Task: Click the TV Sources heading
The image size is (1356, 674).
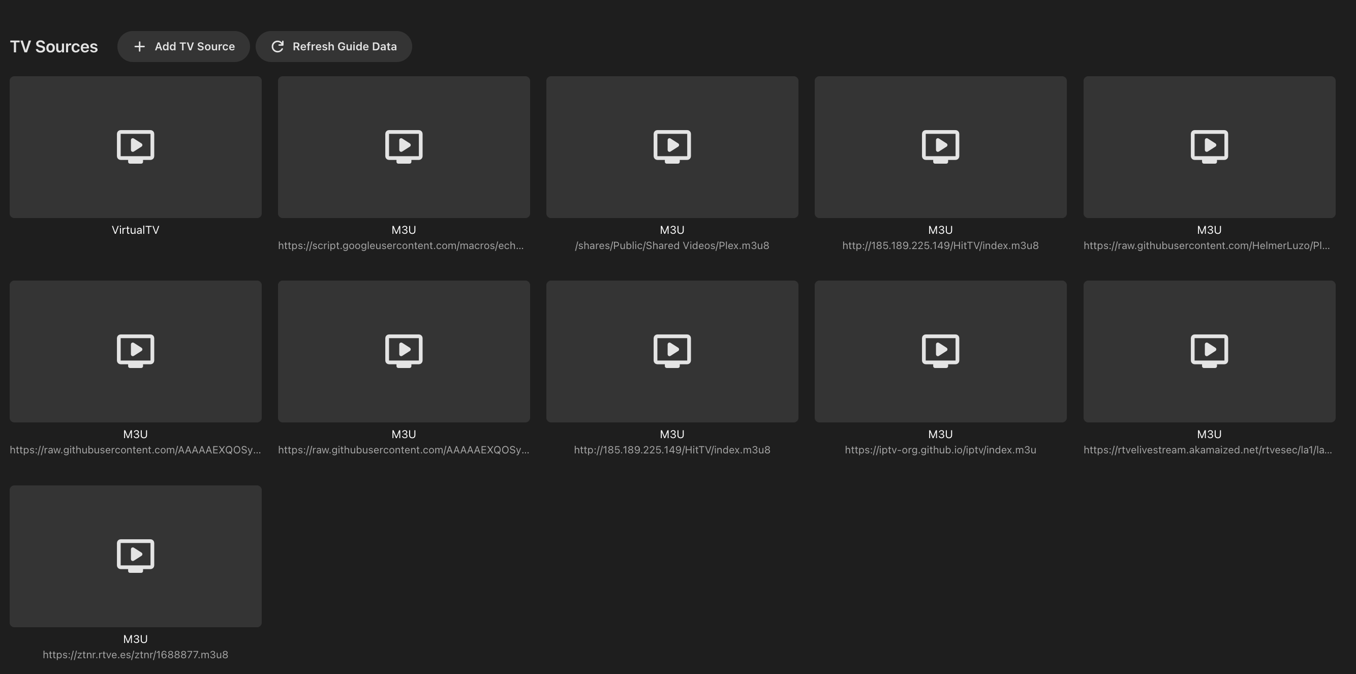Action: pos(54,46)
